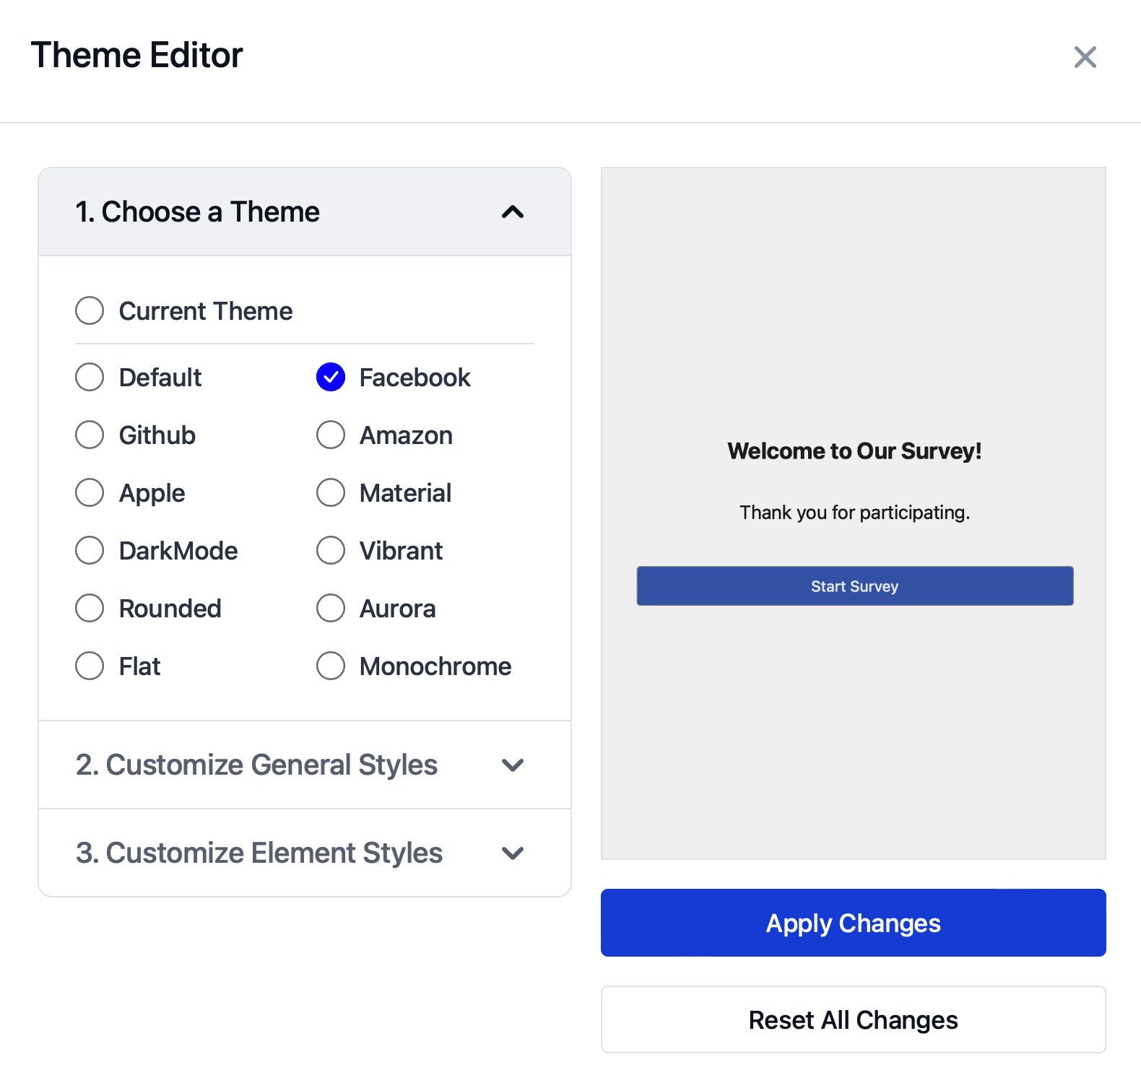The image size is (1141, 1083).
Task: Click the Apply Changes button
Action: click(x=853, y=923)
